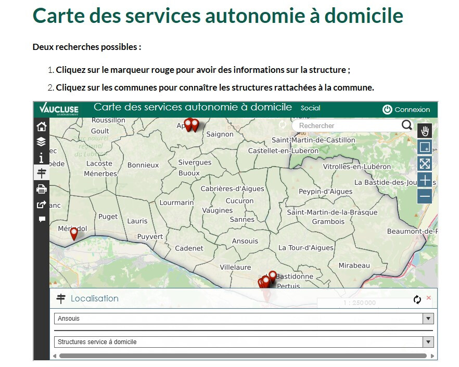Click the Connexion login button
The height and width of the screenshot is (367, 459).
(406, 109)
